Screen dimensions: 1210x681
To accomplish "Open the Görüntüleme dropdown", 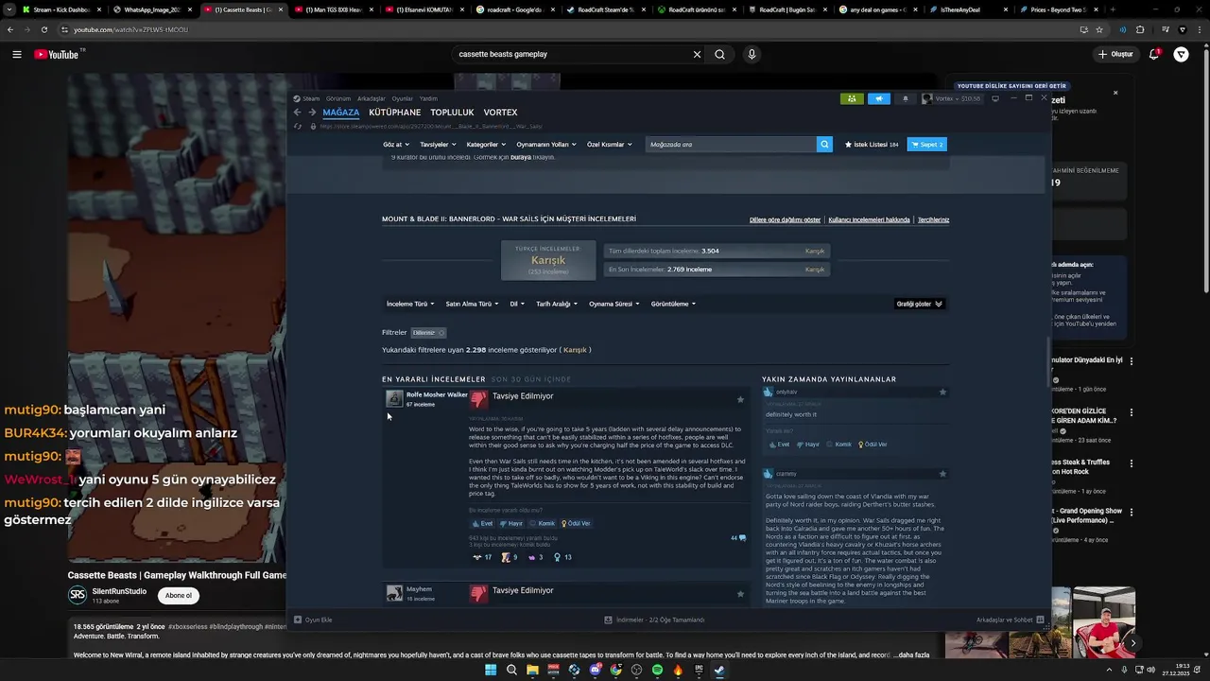I will 673,304.
